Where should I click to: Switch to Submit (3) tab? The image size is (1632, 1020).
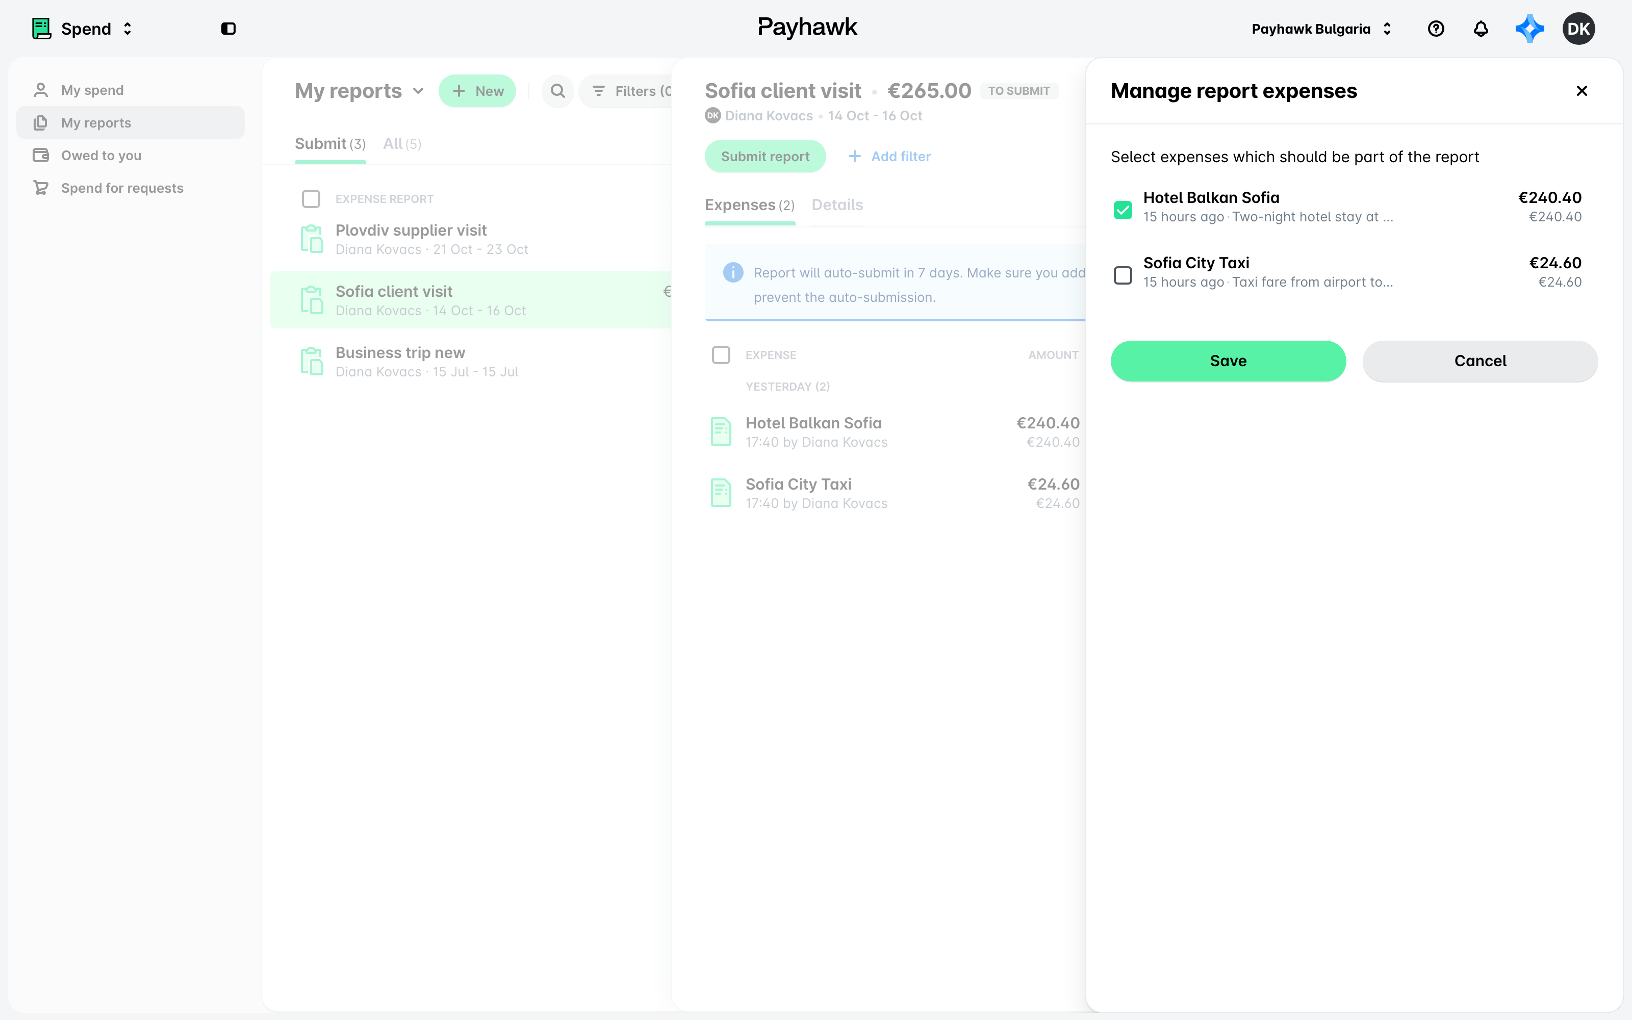point(330,144)
